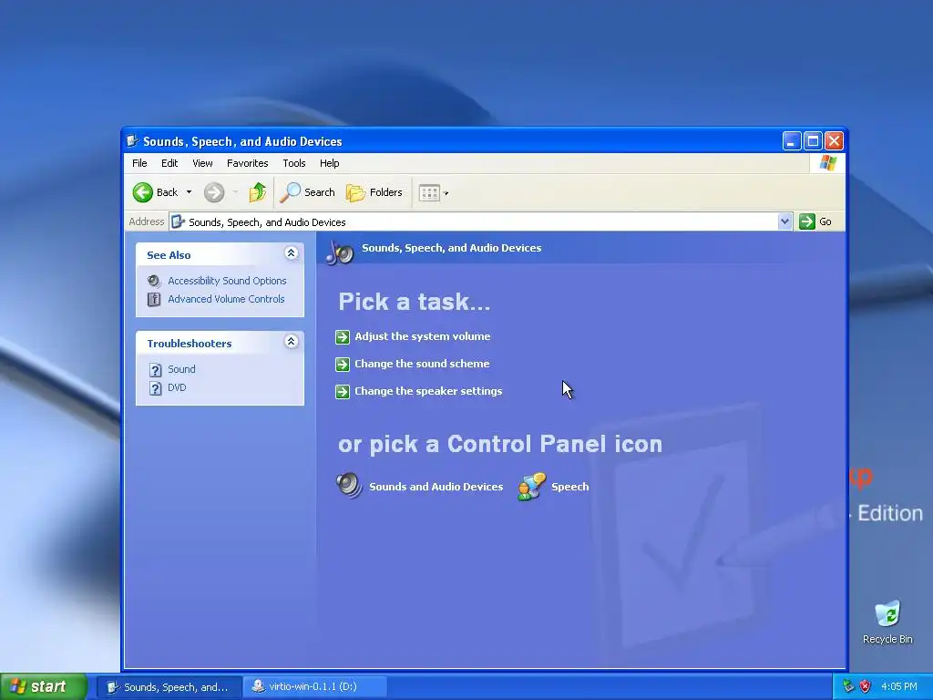Image resolution: width=933 pixels, height=700 pixels.
Task: Switch to virtio-win-0.1.1 (D:) taskbar button
Action: point(316,686)
